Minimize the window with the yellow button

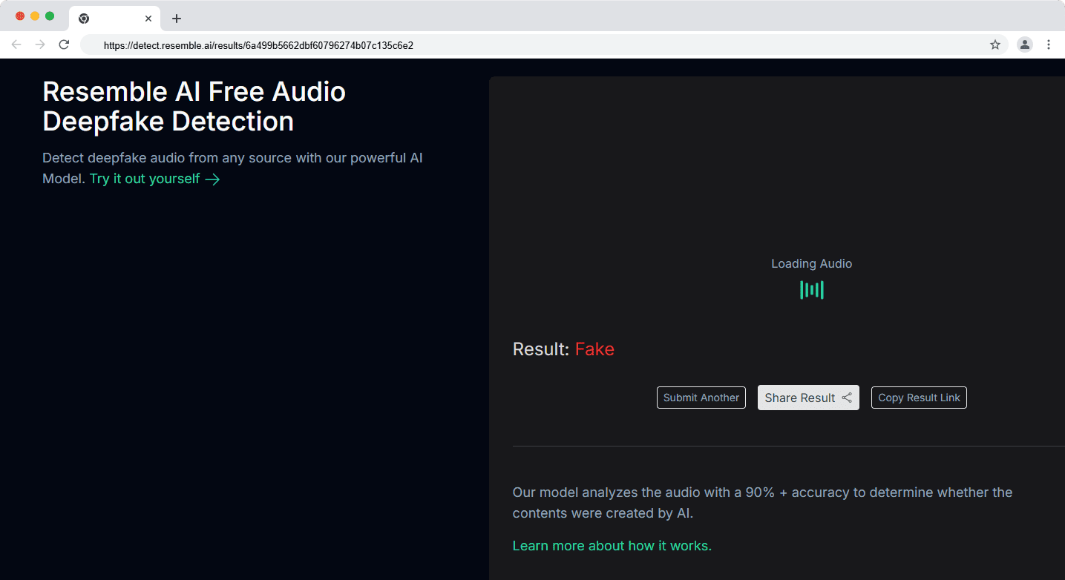click(35, 16)
